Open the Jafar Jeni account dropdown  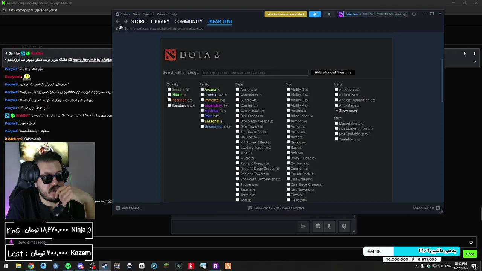[353, 14]
